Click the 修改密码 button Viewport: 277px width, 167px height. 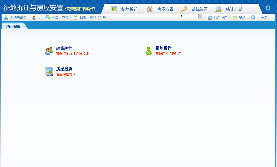coord(220,17)
